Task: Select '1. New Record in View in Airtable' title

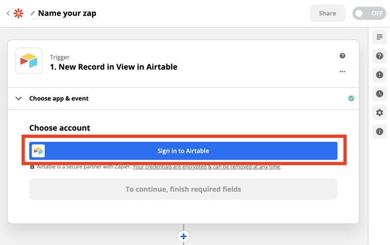Action: 114,67
